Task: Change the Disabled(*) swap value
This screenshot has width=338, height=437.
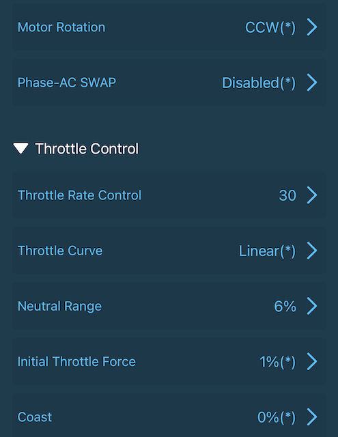Action: click(x=259, y=83)
